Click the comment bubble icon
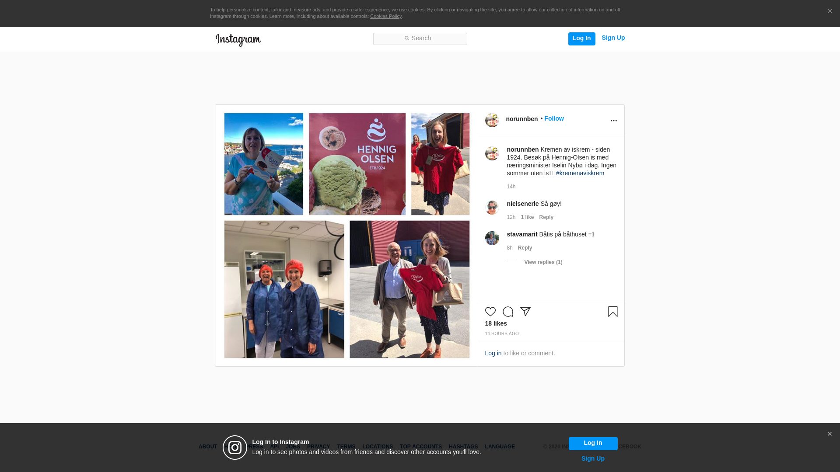The width and height of the screenshot is (840, 472). (507, 312)
